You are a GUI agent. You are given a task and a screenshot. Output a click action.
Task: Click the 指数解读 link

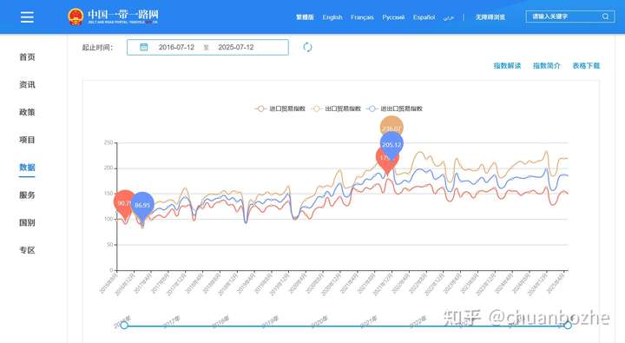point(507,66)
